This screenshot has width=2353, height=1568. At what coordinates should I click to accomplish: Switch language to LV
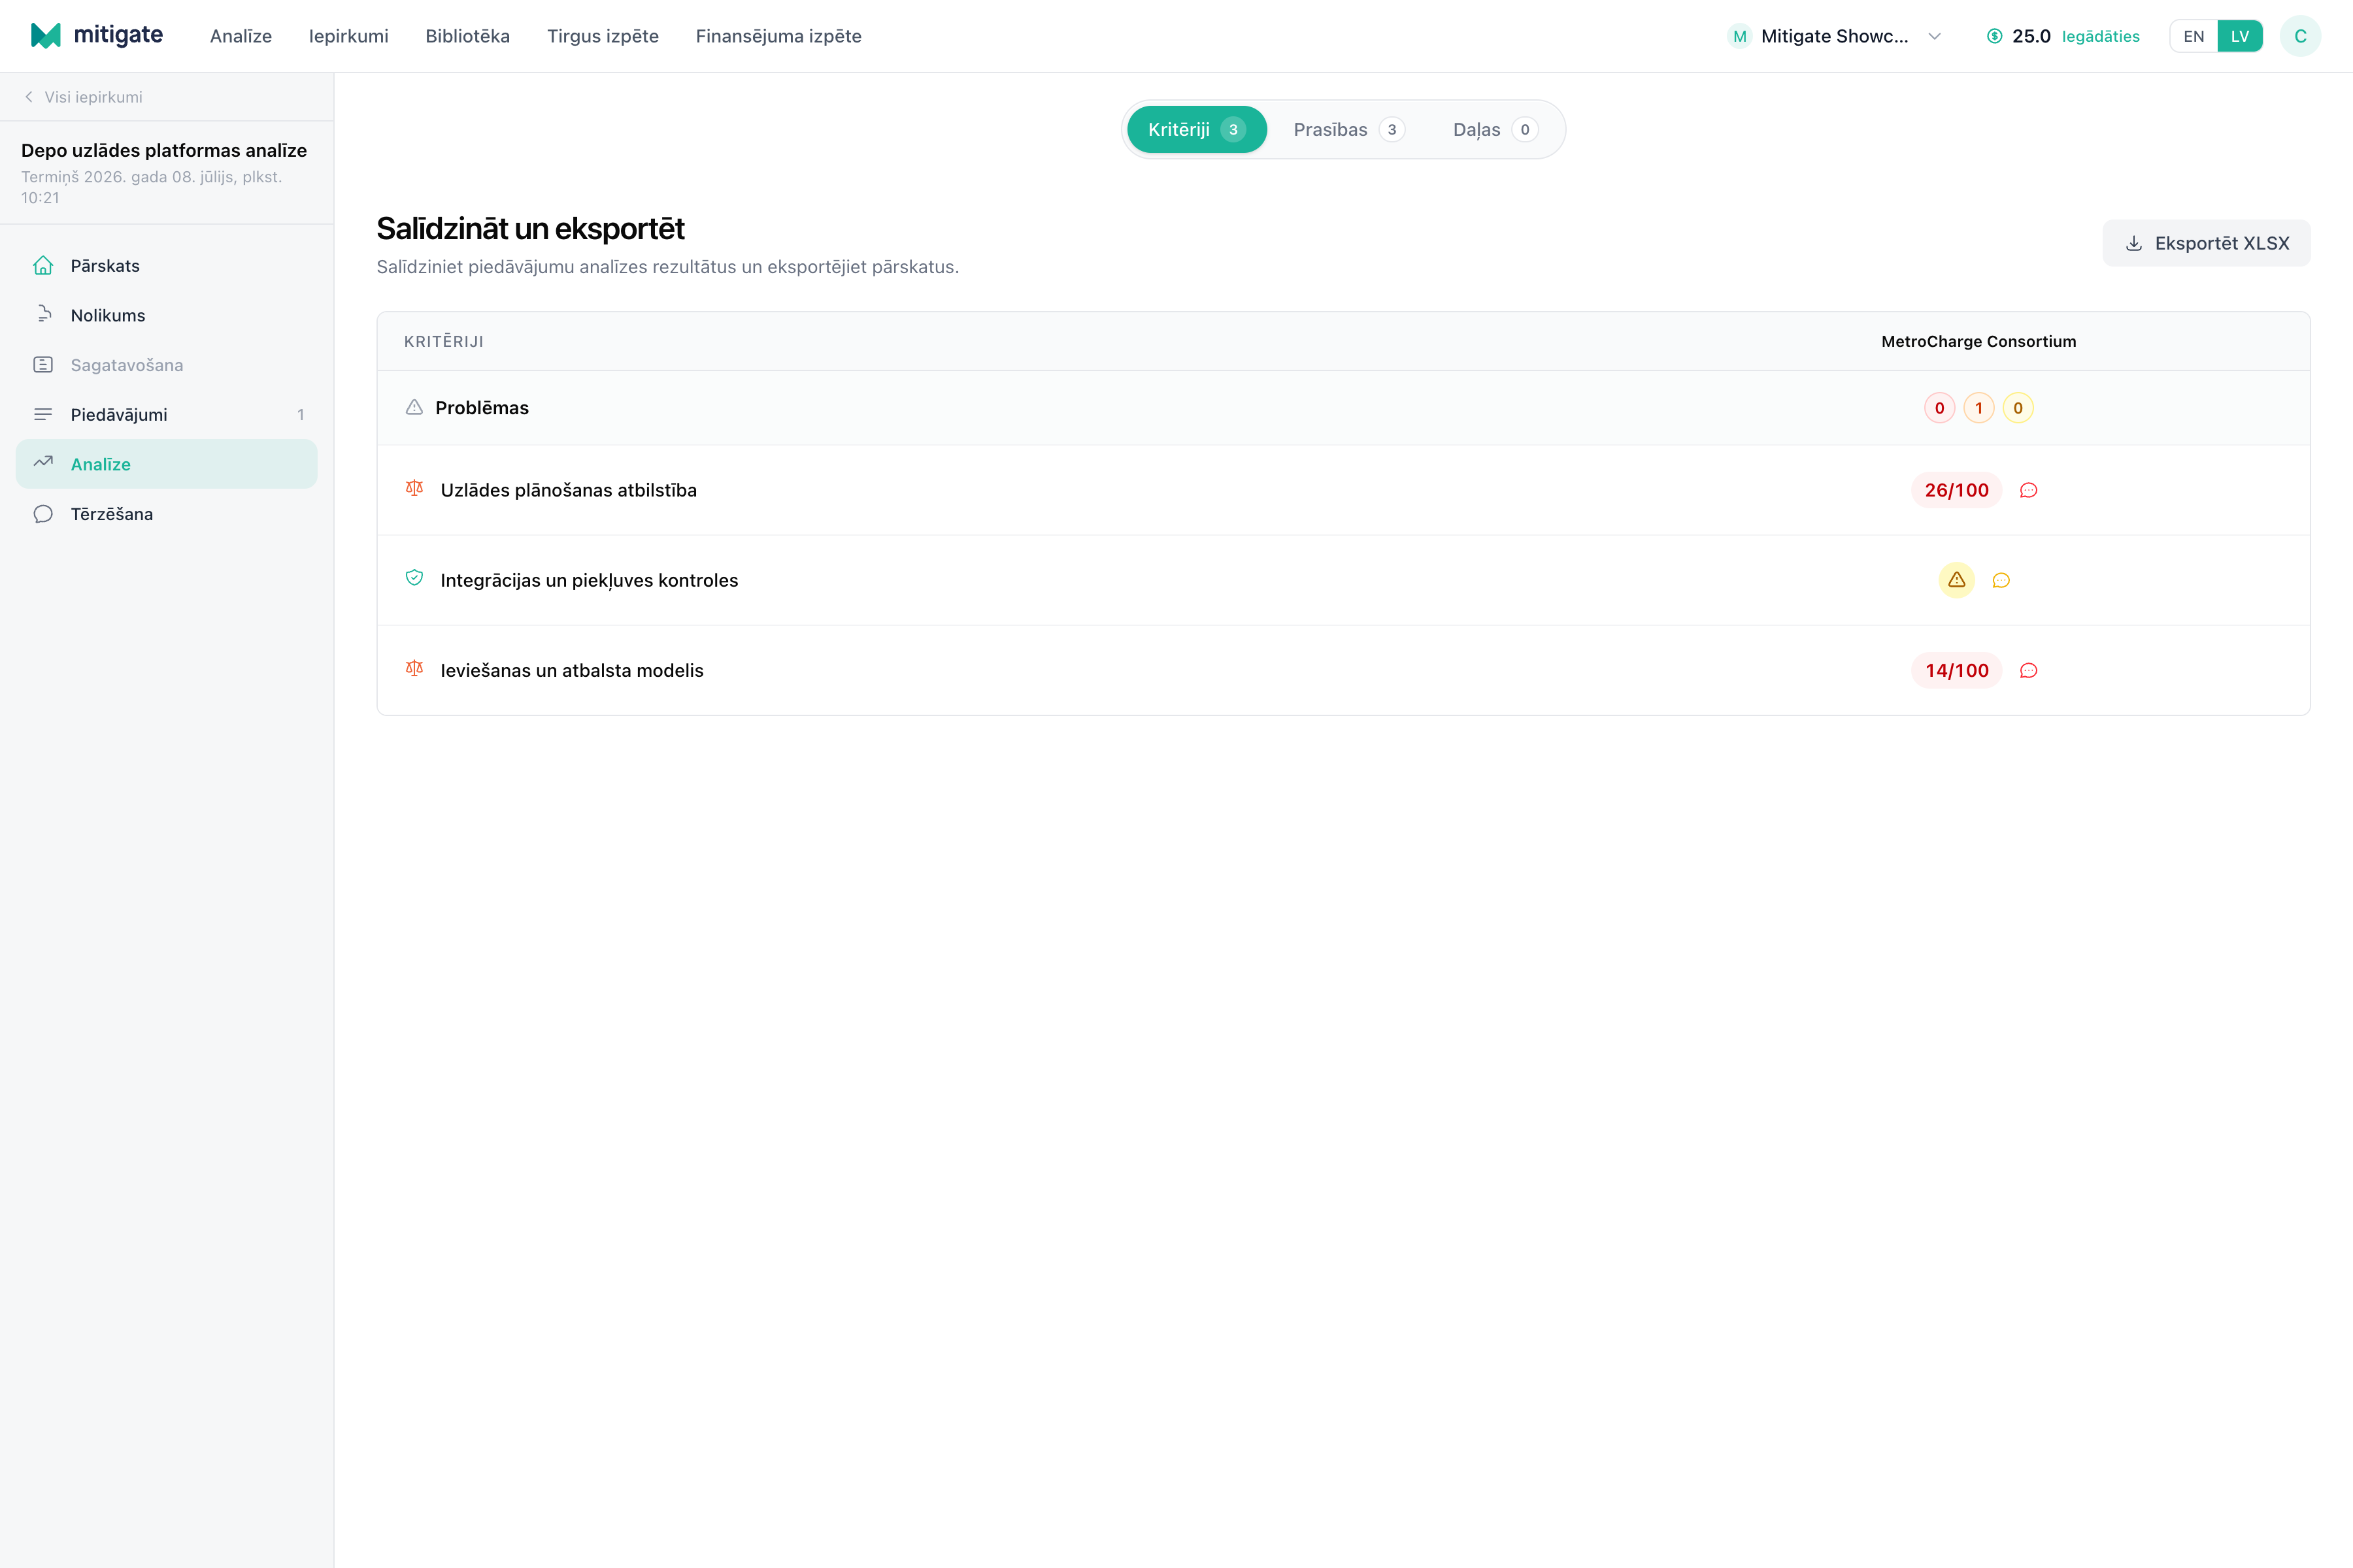2240,36
